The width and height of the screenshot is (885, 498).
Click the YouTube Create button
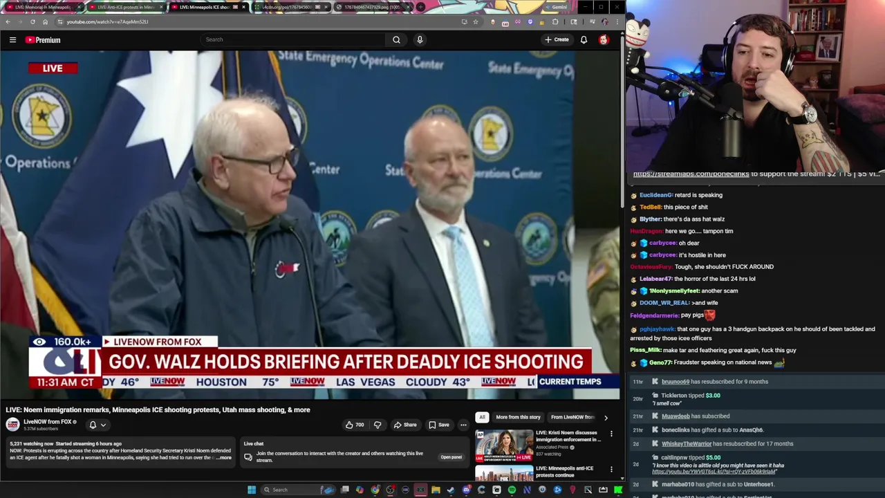click(x=556, y=39)
